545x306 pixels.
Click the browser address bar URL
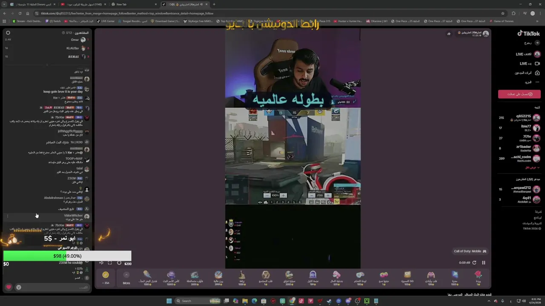pos(127,13)
